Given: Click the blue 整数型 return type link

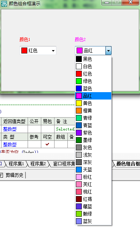Looking at the screenshot, I should tap(10, 129).
